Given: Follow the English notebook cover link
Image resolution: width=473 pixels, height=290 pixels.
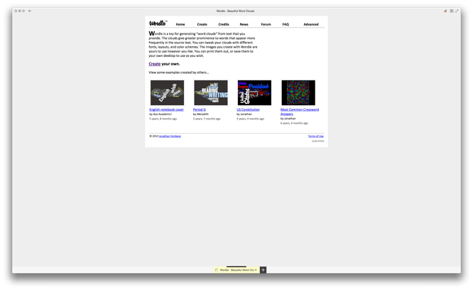Looking at the screenshot, I should tap(166, 109).
